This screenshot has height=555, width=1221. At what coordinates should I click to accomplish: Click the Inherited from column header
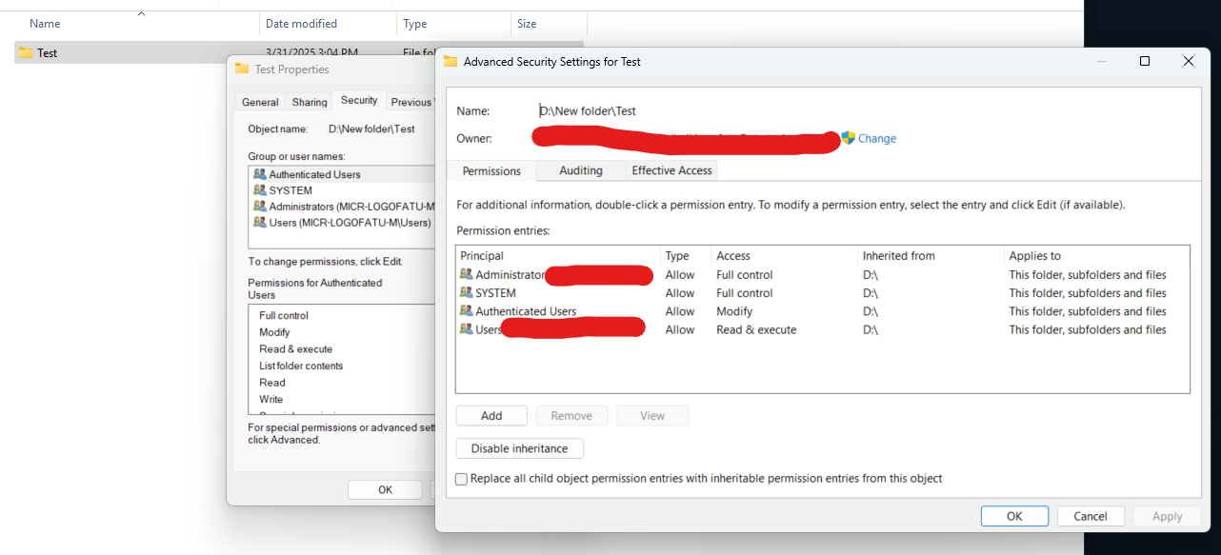tap(898, 256)
